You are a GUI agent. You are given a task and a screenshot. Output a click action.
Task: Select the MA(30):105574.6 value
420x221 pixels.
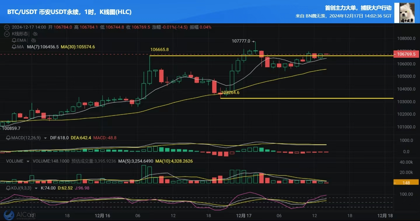(78, 47)
